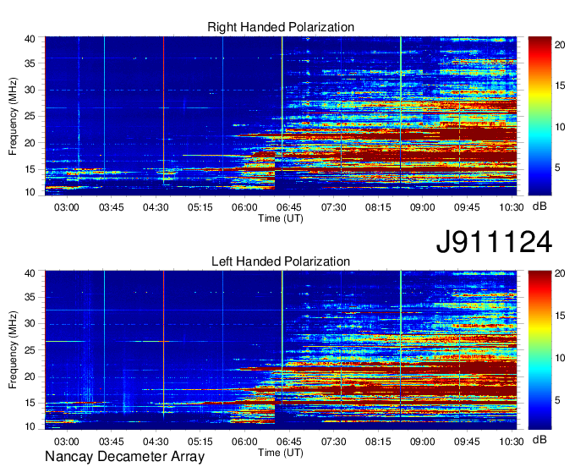
Task: Click 04:30 tick on lower plot time axis
Action: (x=156, y=442)
